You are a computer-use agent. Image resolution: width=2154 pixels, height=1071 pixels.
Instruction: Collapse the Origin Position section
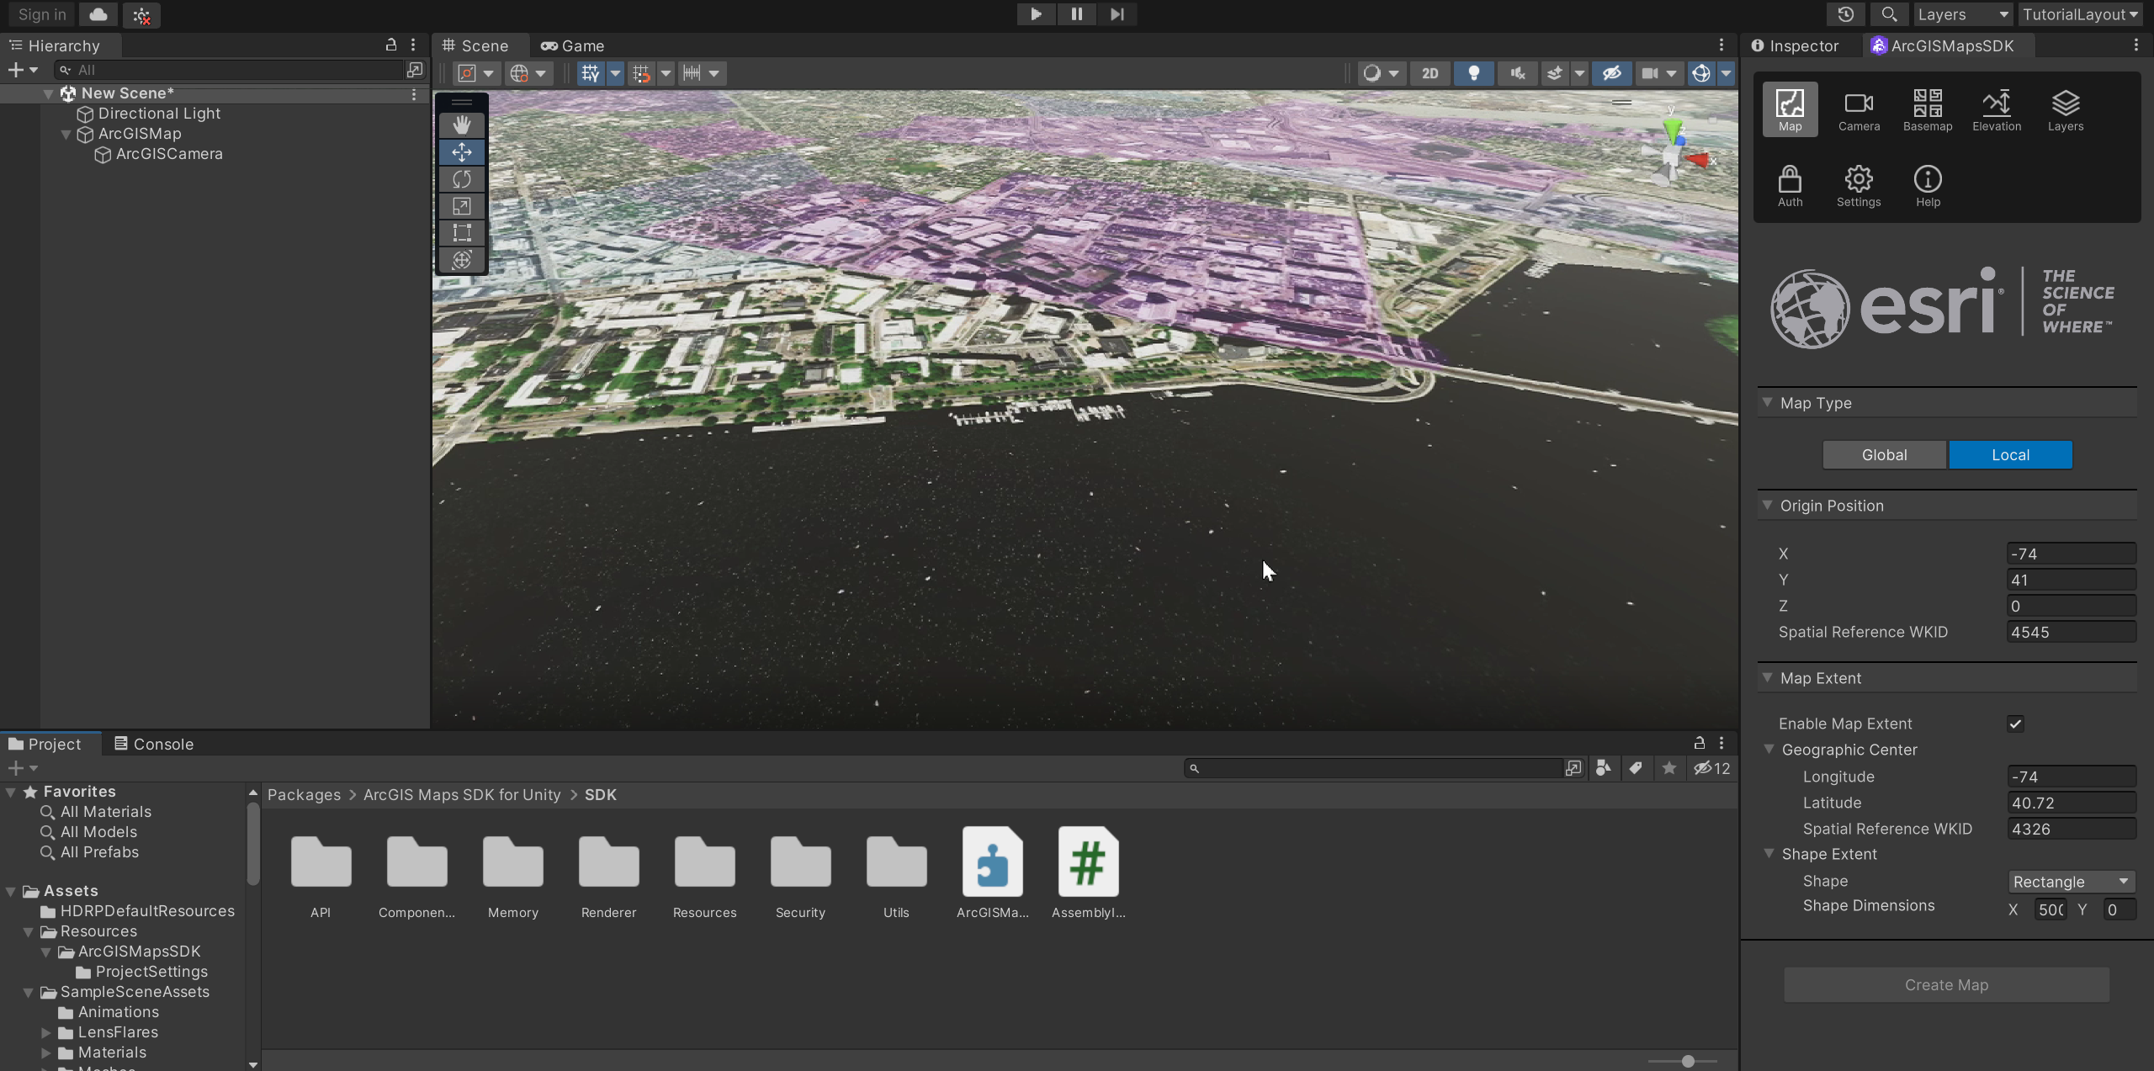pos(1768,506)
